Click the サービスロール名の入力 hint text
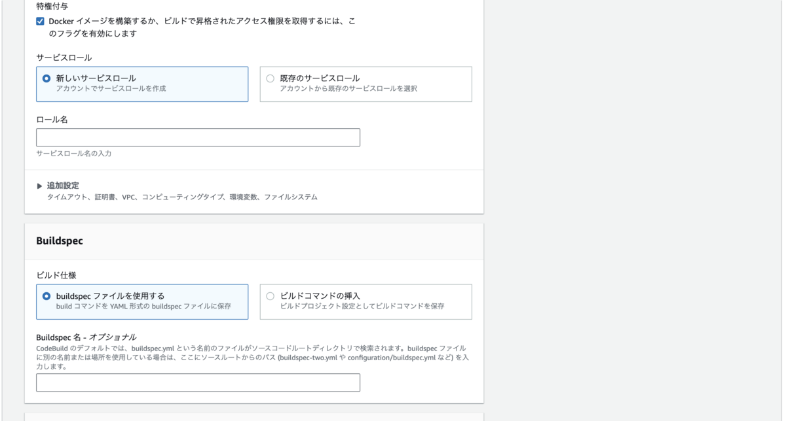 pos(74,154)
